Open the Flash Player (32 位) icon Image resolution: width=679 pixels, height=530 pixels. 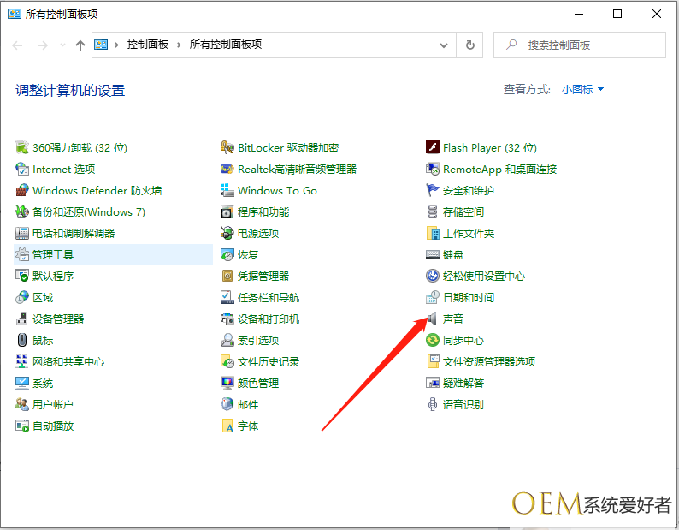(433, 147)
